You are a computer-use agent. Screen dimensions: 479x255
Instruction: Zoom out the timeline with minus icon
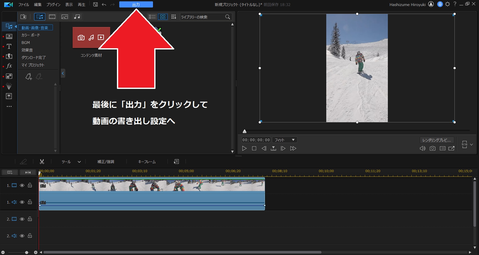[3, 252]
